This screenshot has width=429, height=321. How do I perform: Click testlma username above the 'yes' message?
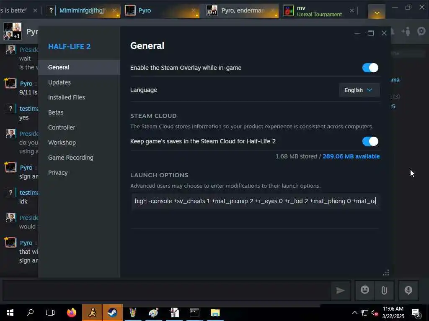click(x=29, y=109)
